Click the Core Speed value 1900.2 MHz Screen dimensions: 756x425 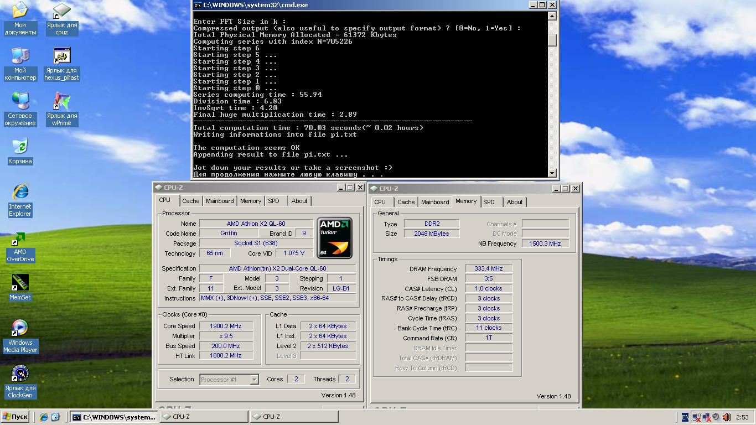click(226, 326)
